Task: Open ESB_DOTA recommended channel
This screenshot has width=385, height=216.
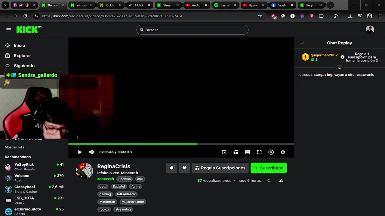Action: pyautogui.click(x=34, y=200)
